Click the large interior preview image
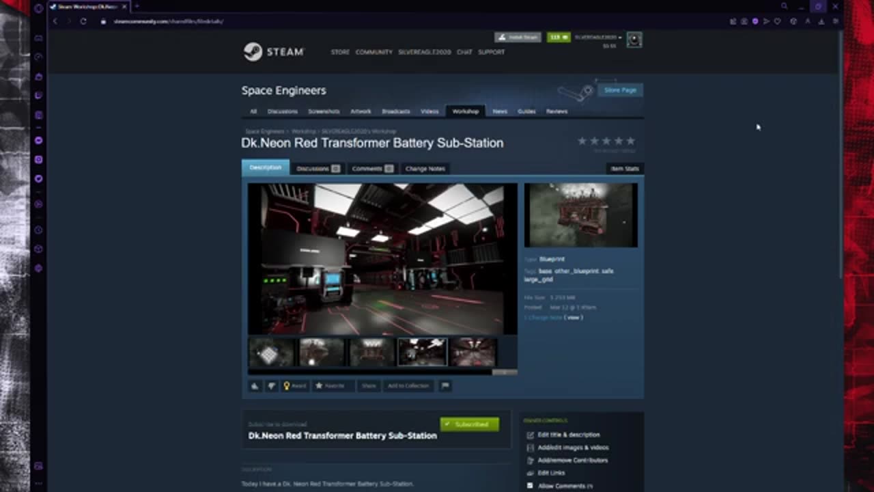The width and height of the screenshot is (874, 492). [x=382, y=259]
